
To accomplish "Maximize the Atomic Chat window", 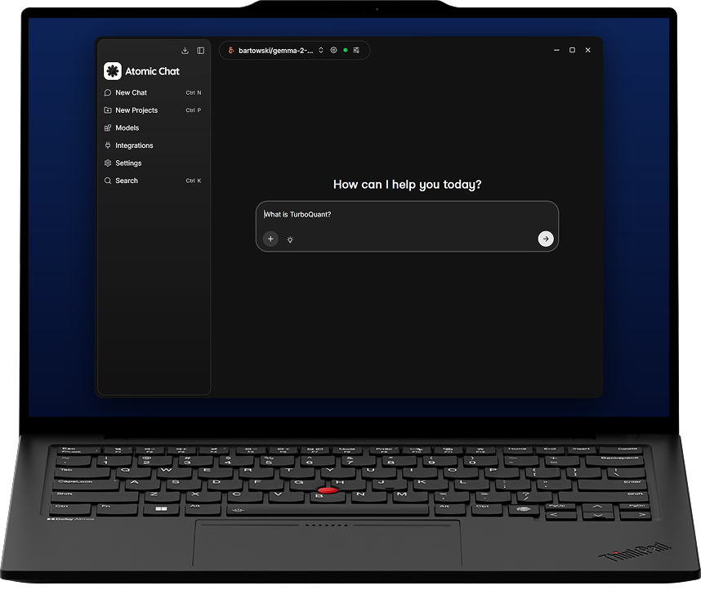I will [572, 50].
